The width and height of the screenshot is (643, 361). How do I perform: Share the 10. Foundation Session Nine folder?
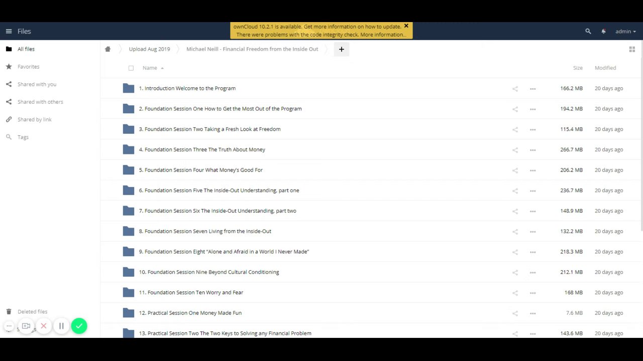[515, 273]
